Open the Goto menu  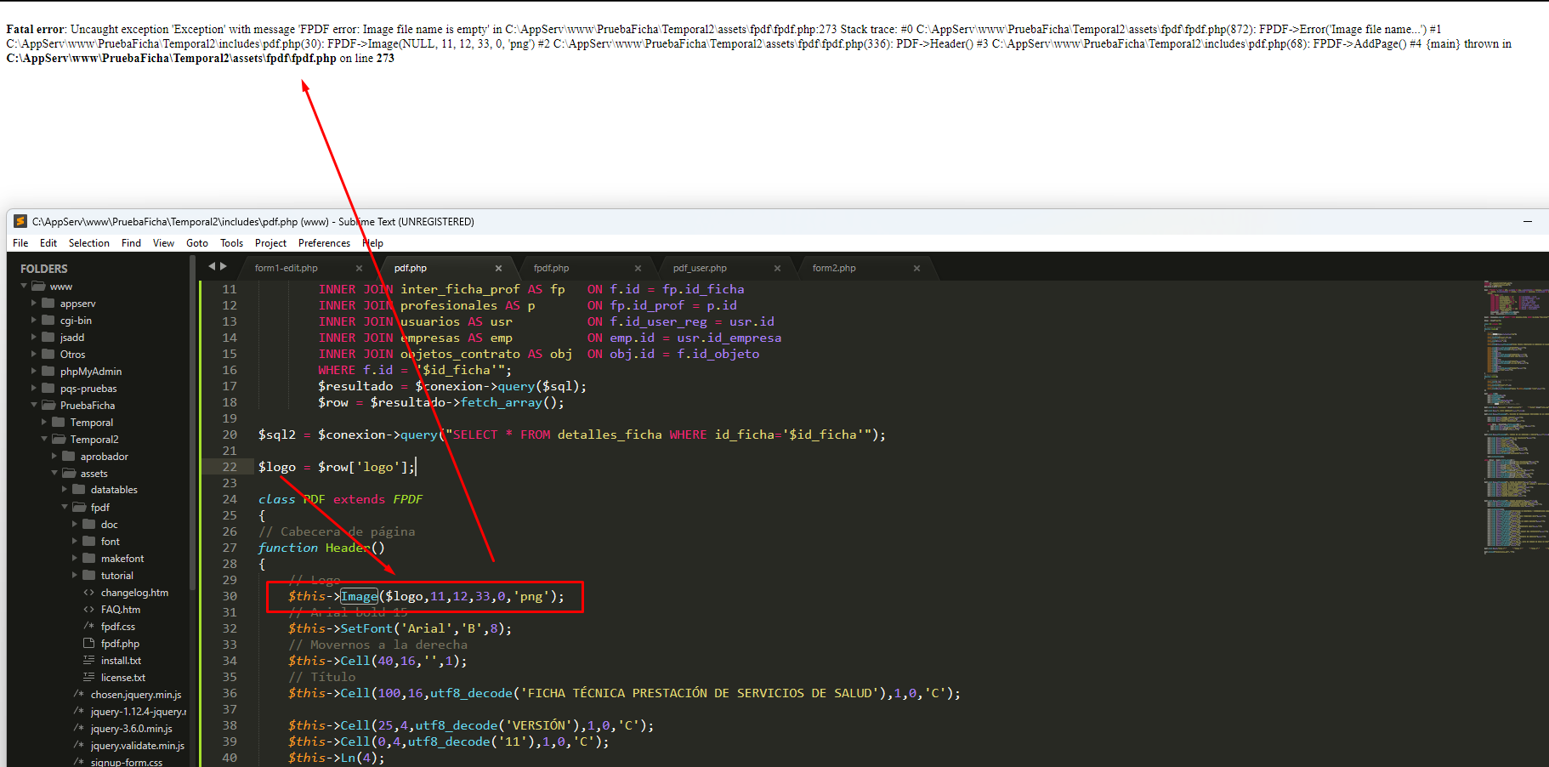[197, 243]
